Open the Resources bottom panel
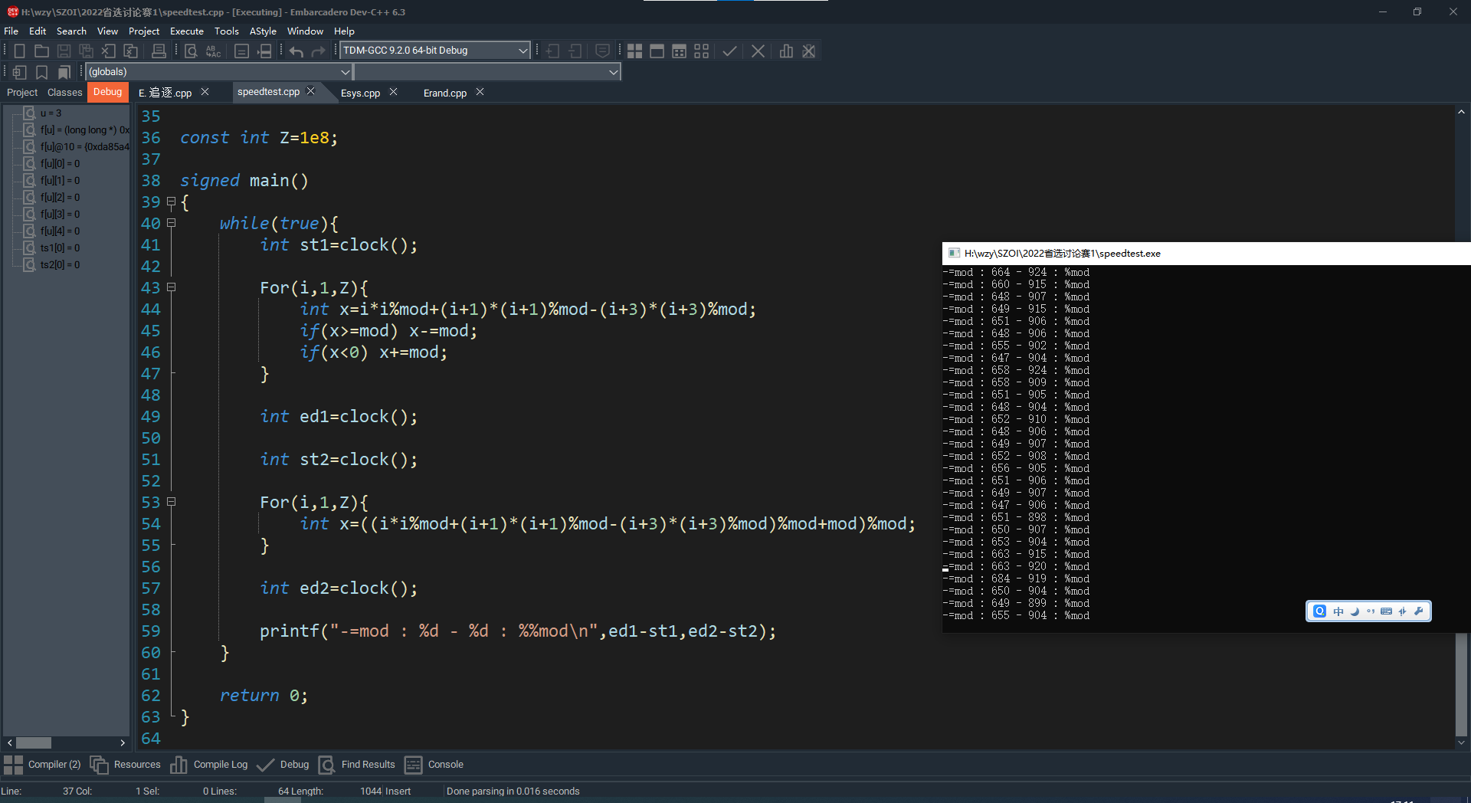 (x=126, y=765)
